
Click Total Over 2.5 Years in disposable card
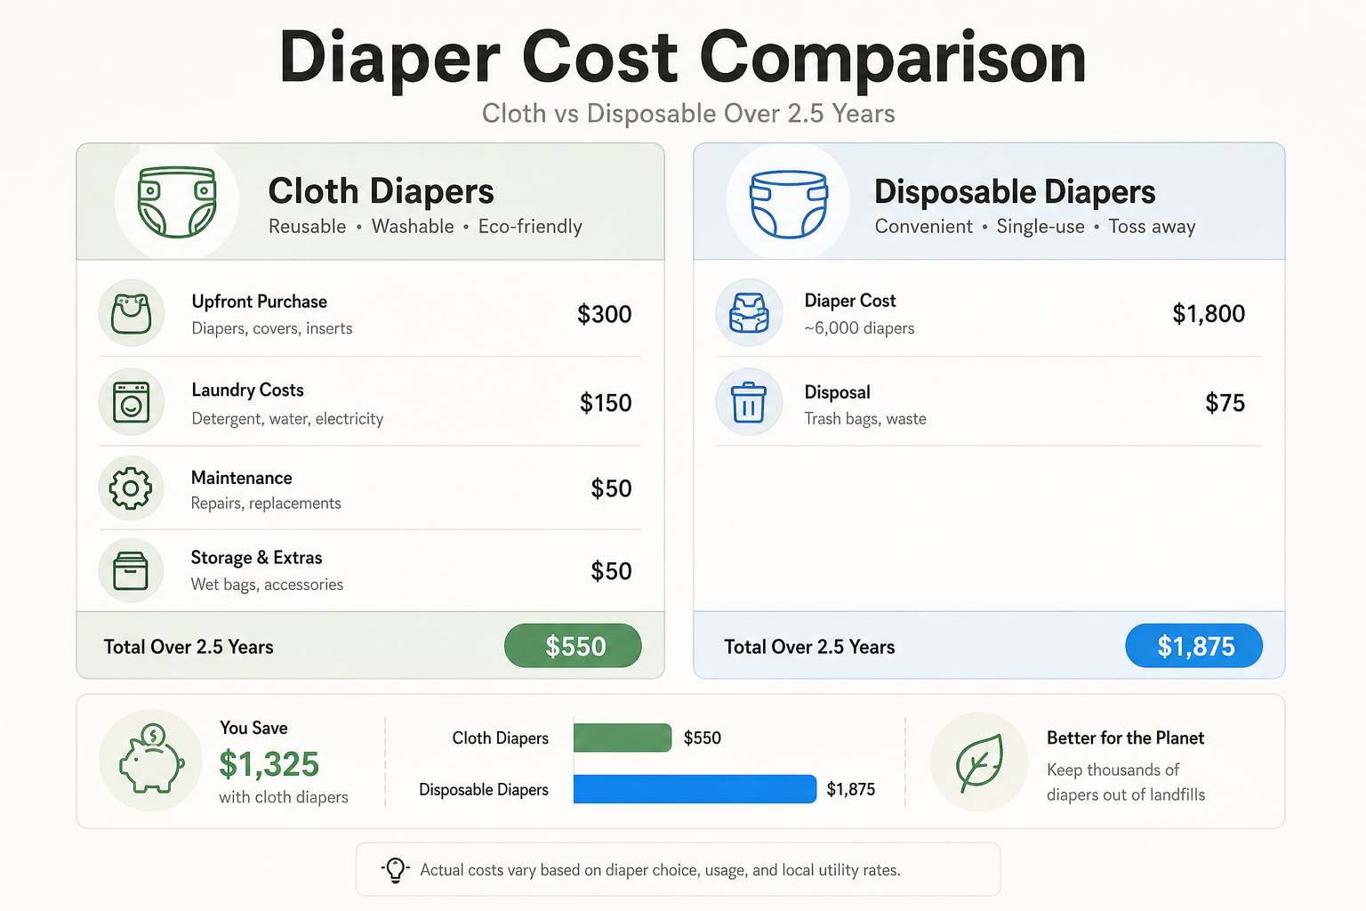(809, 647)
